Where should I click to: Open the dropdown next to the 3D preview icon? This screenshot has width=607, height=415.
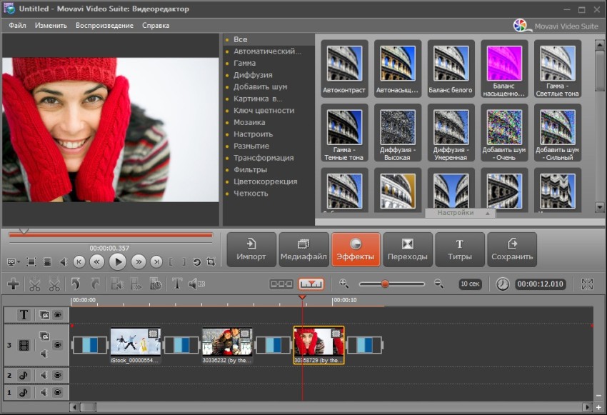18,261
